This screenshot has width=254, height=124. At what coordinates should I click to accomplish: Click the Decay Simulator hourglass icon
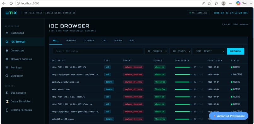(7, 101)
